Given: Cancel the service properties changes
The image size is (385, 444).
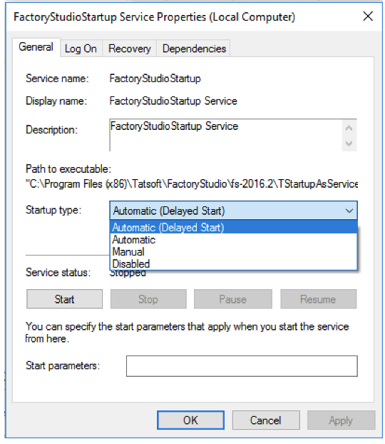Looking at the screenshot, I should coord(266,420).
